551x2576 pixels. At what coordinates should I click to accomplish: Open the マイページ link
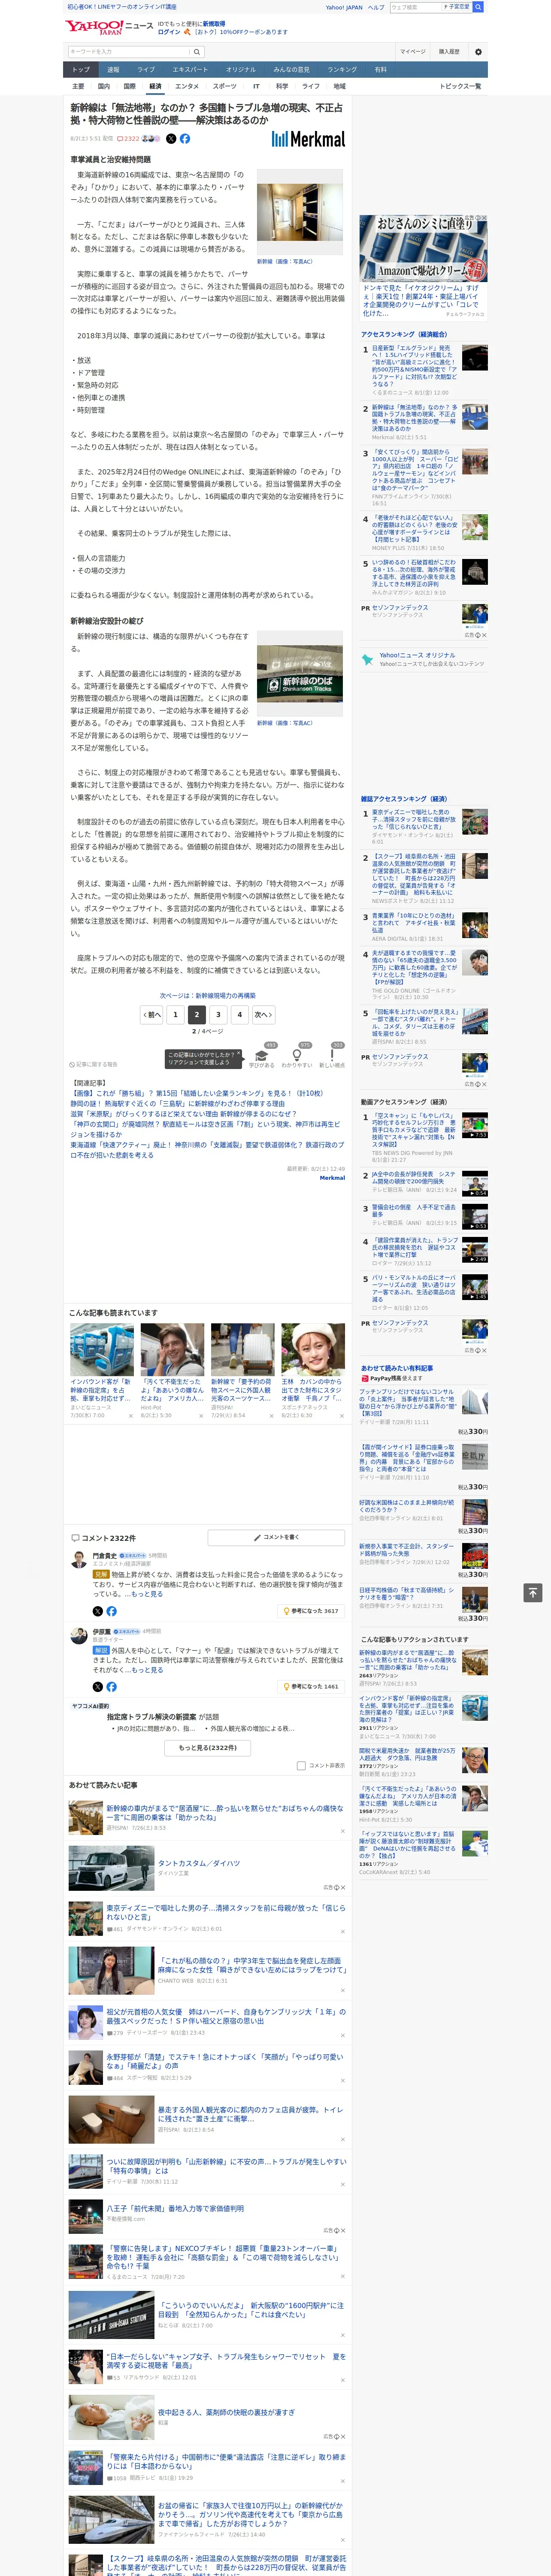point(412,52)
